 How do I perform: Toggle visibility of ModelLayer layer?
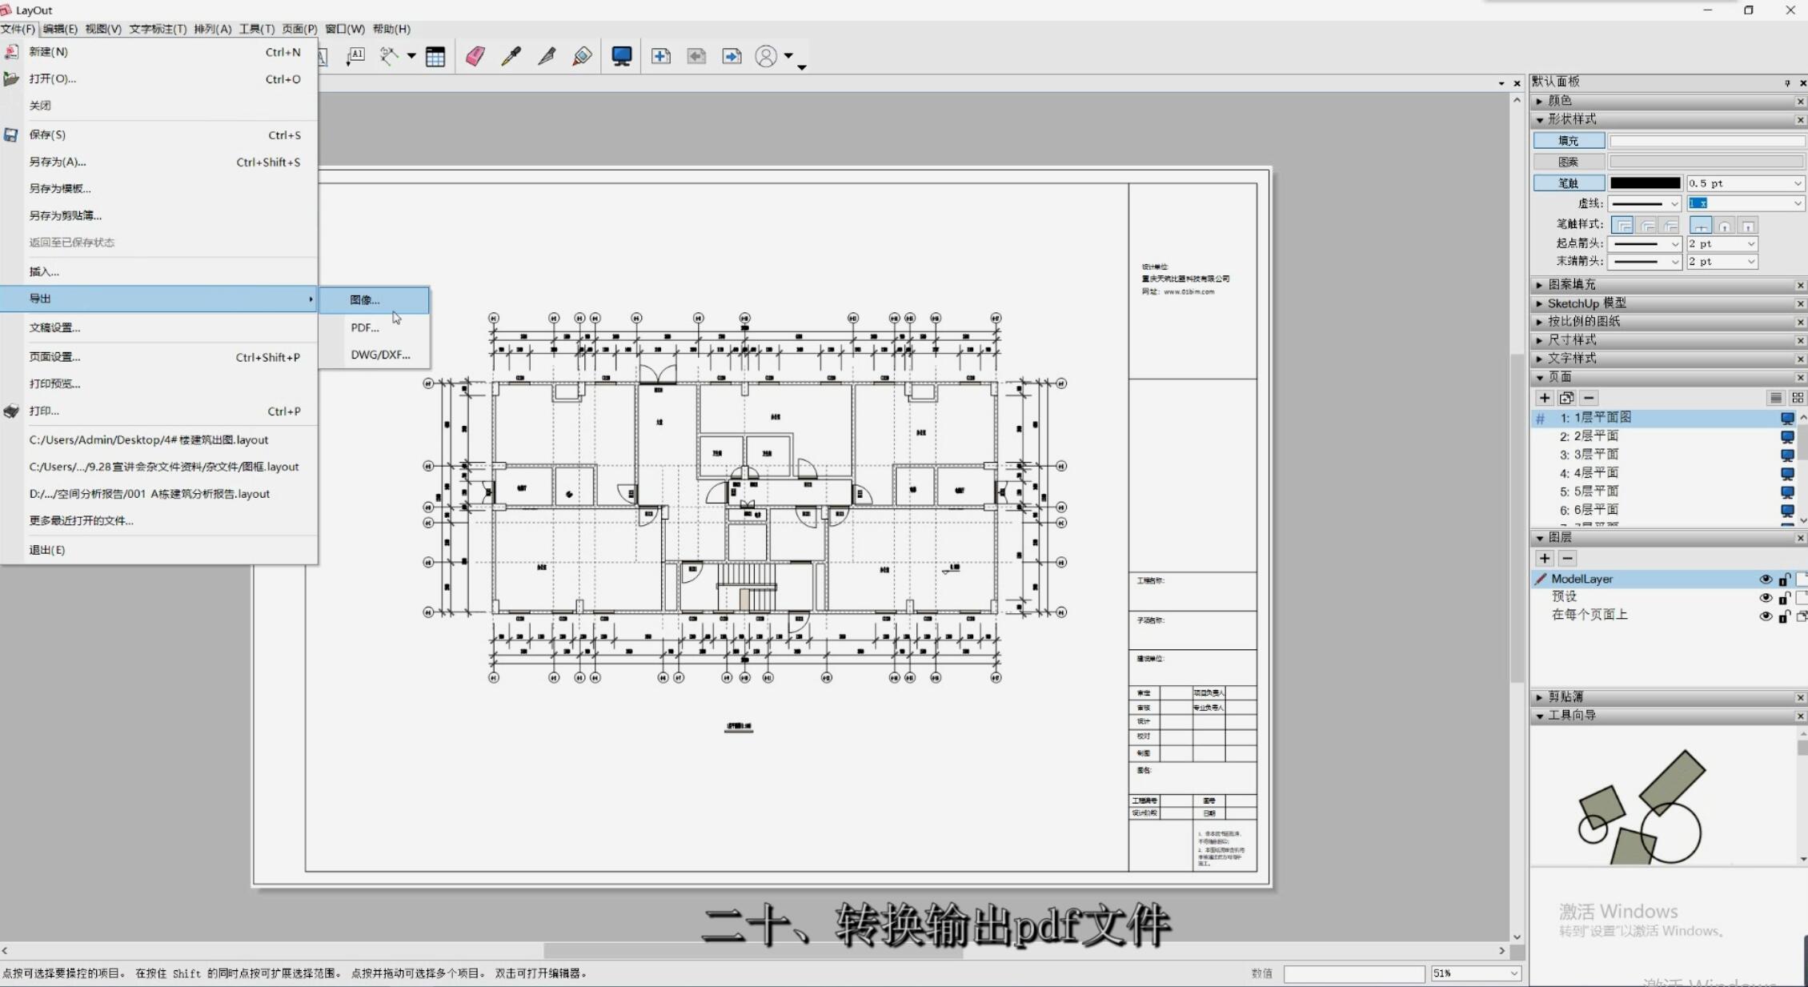pyautogui.click(x=1766, y=577)
